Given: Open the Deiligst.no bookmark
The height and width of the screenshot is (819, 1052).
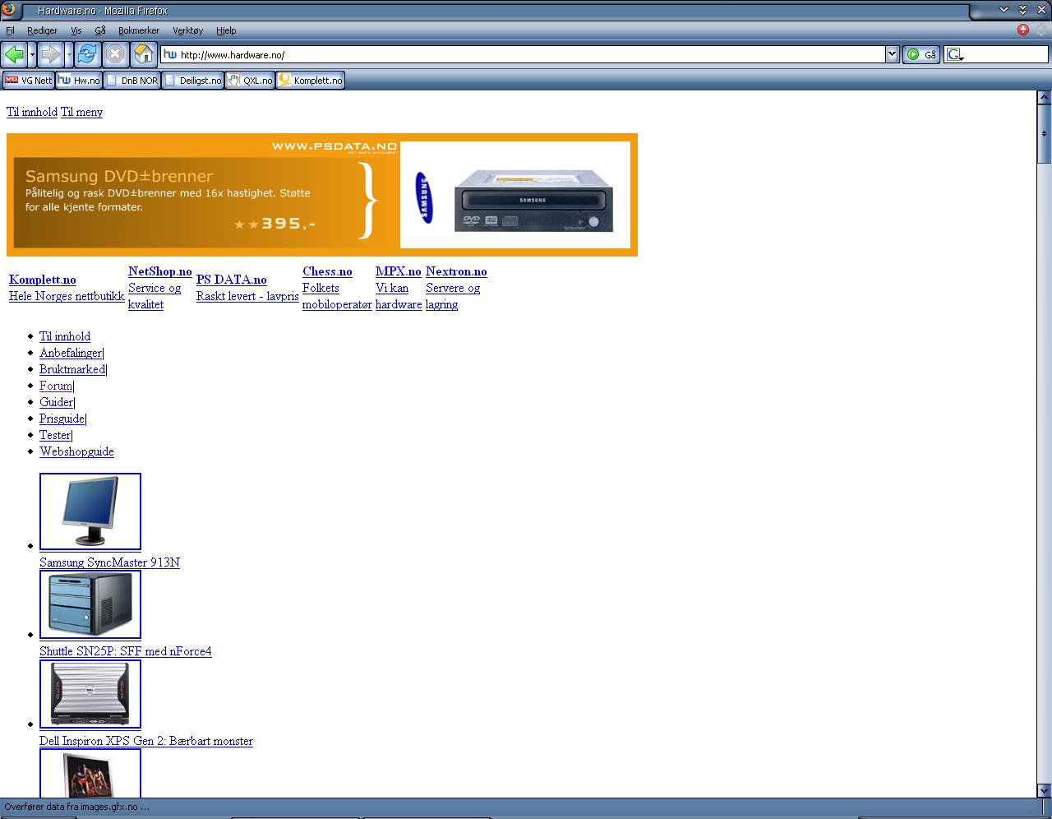Looking at the screenshot, I should [193, 81].
